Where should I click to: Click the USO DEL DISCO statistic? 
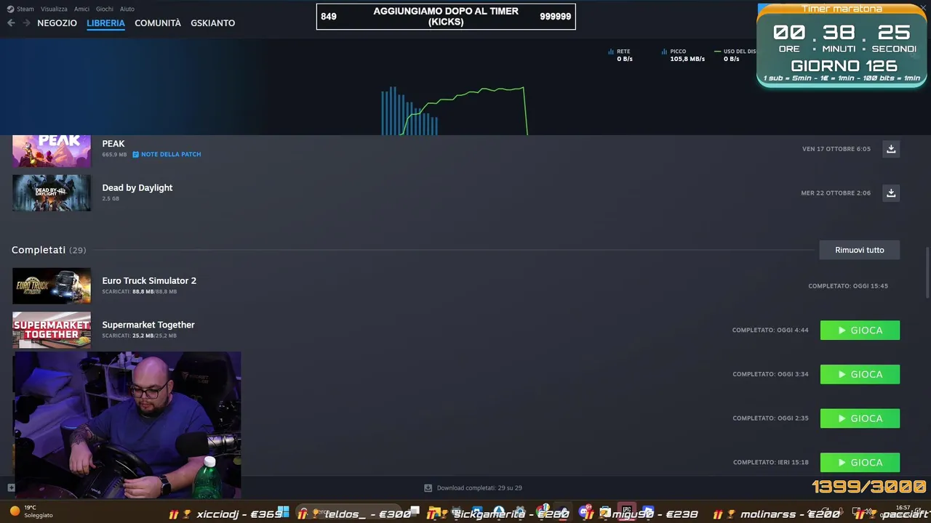pos(735,55)
